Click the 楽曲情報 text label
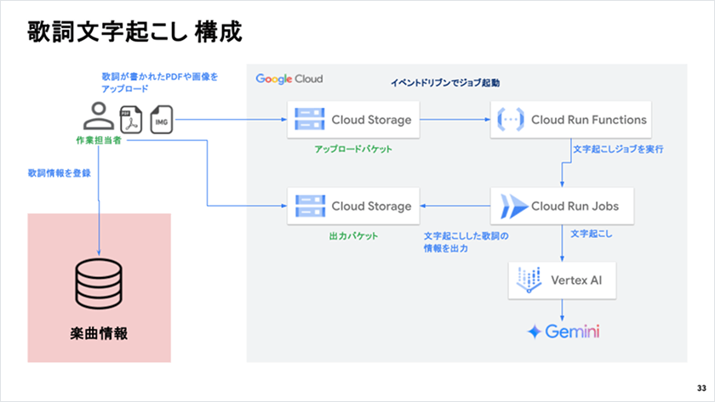The image size is (715, 402). (99, 334)
